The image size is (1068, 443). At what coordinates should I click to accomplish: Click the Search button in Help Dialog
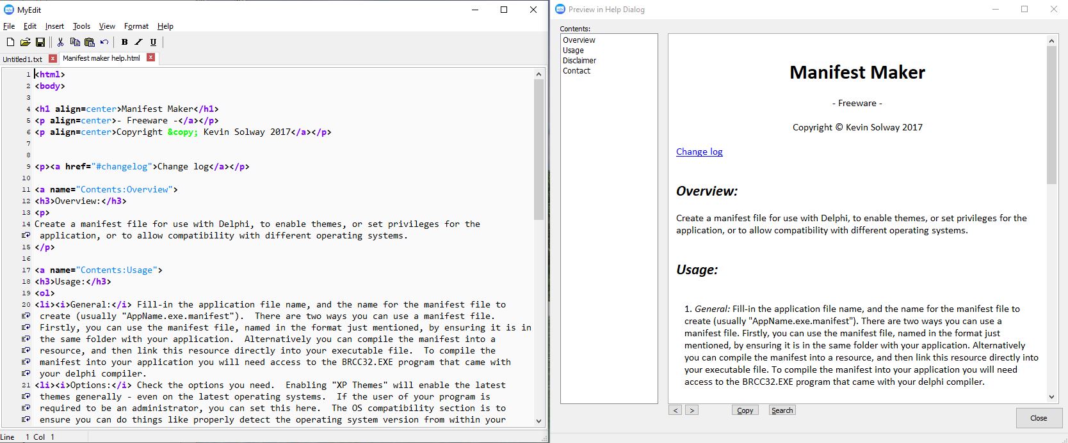point(782,410)
